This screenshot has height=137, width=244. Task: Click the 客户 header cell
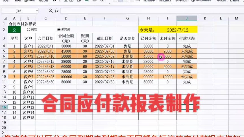click(x=28, y=38)
